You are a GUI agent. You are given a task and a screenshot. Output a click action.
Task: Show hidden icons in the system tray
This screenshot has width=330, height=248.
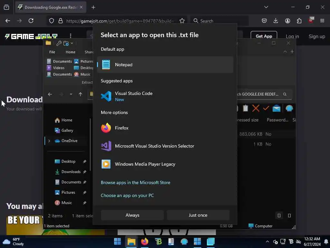[x=267, y=242]
